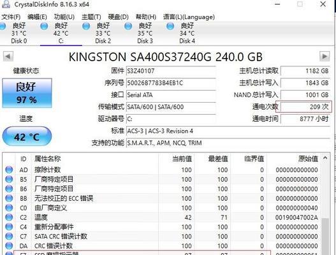
Task: Click the scroll up arrow of SMART list
Action: click(325, 158)
